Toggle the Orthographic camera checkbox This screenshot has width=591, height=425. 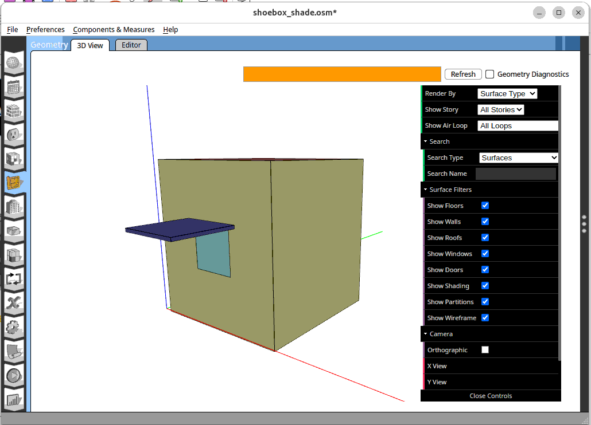(x=485, y=350)
